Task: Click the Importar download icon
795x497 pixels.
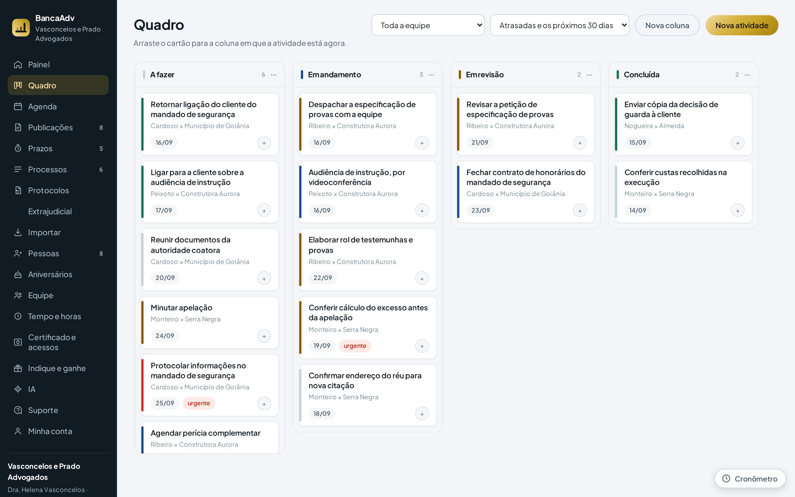Action: pos(18,232)
